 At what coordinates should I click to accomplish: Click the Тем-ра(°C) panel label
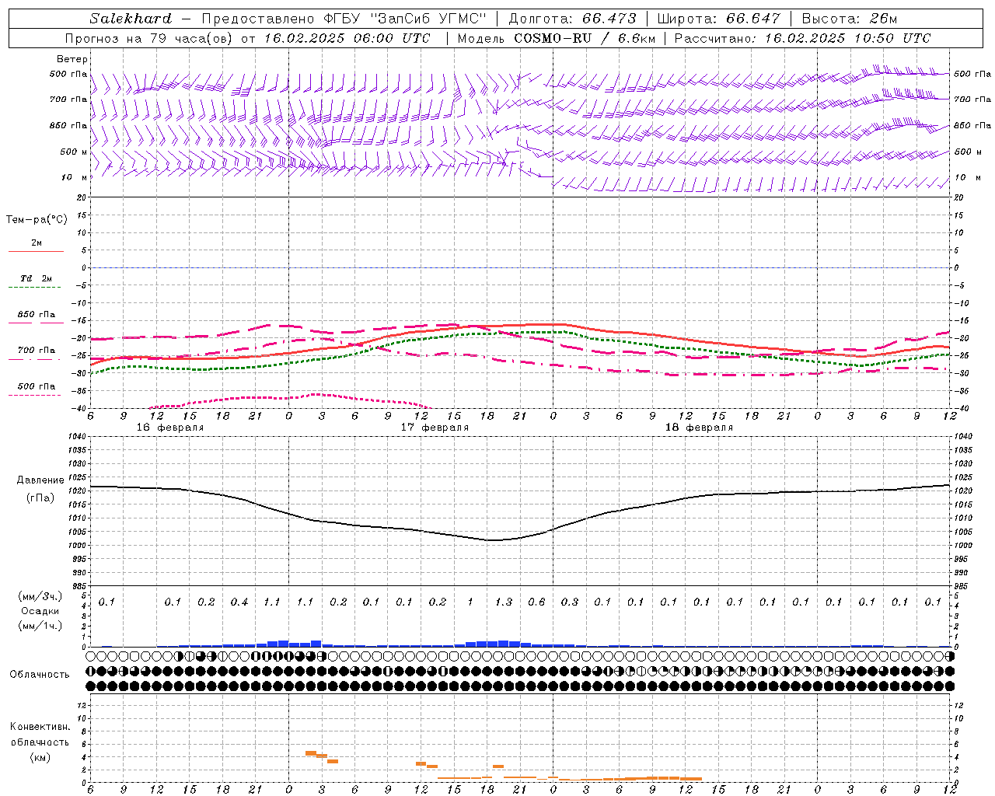37,220
